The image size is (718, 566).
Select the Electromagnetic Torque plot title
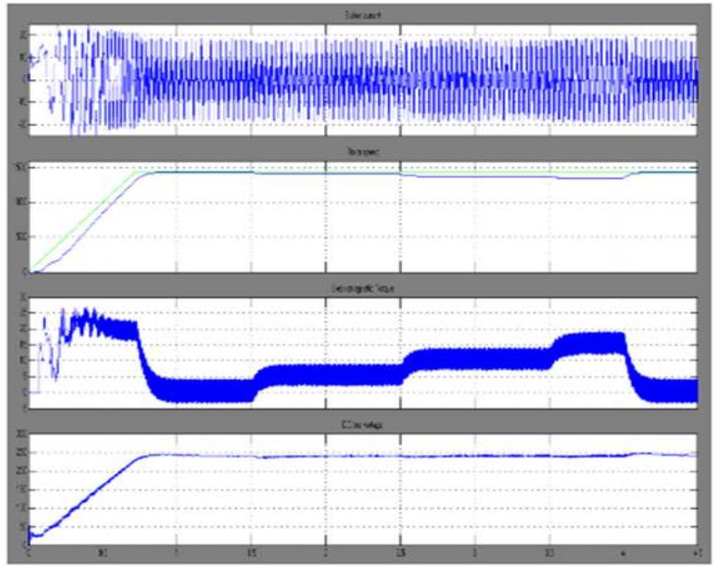[364, 288]
